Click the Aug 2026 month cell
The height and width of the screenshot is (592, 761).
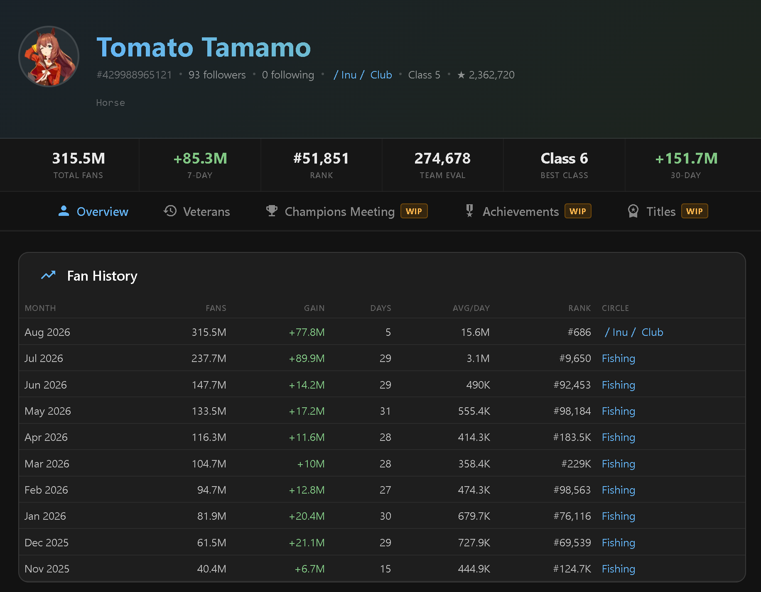click(x=47, y=332)
